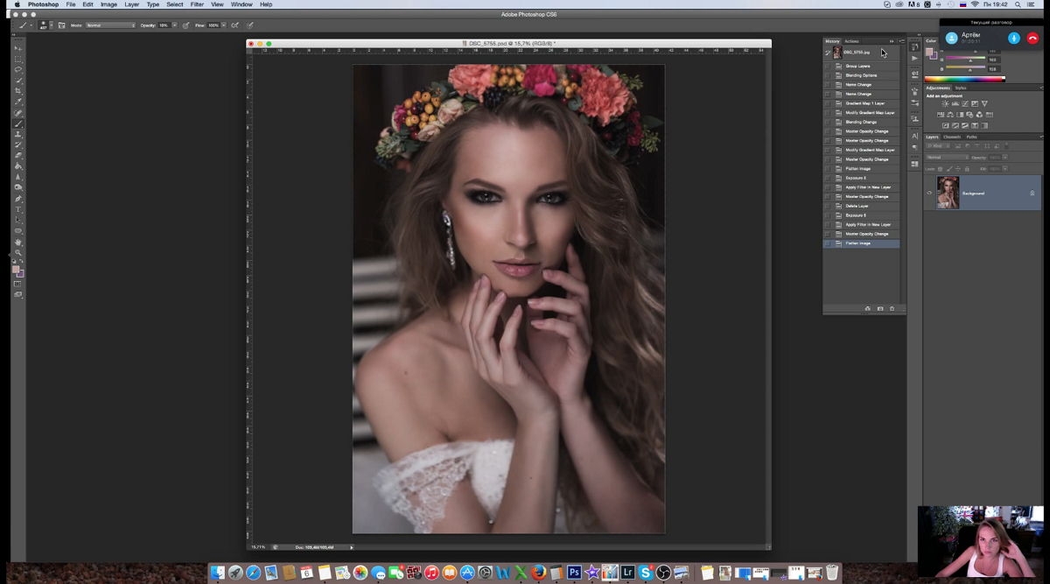The width and height of the screenshot is (1050, 584).
Task: Select the Horizontal Type tool
Action: (17, 209)
